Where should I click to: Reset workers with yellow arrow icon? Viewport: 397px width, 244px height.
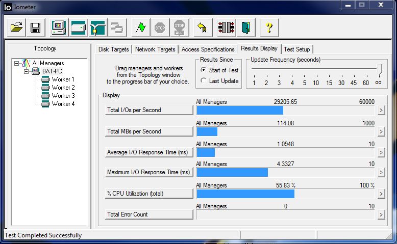[x=202, y=28]
